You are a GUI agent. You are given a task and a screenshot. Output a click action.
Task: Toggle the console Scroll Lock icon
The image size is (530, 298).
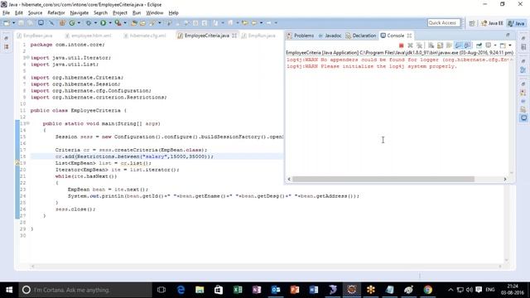point(440,46)
